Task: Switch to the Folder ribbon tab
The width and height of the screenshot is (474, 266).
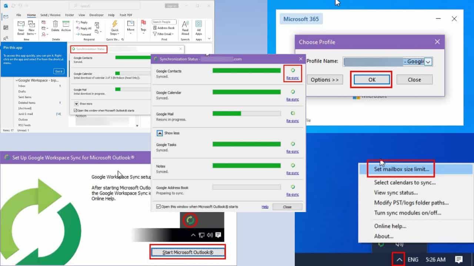Action: [69, 15]
